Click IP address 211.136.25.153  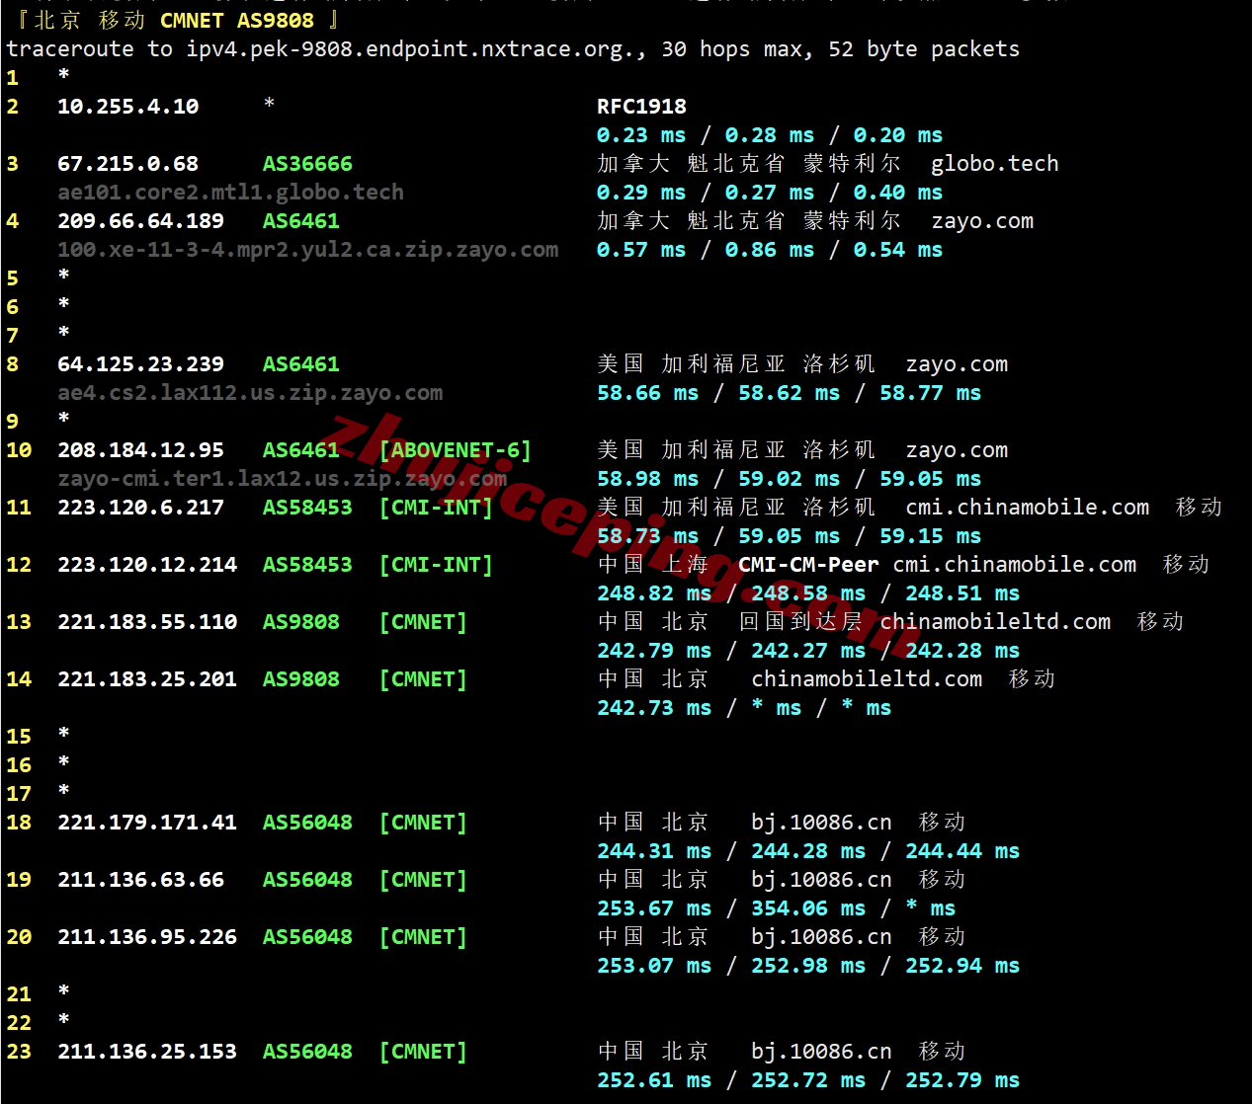point(147,1052)
